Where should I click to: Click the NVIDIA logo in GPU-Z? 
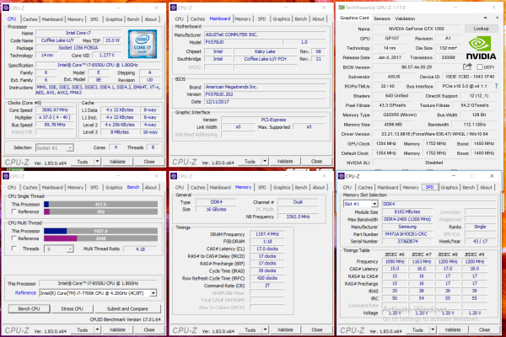[481, 48]
